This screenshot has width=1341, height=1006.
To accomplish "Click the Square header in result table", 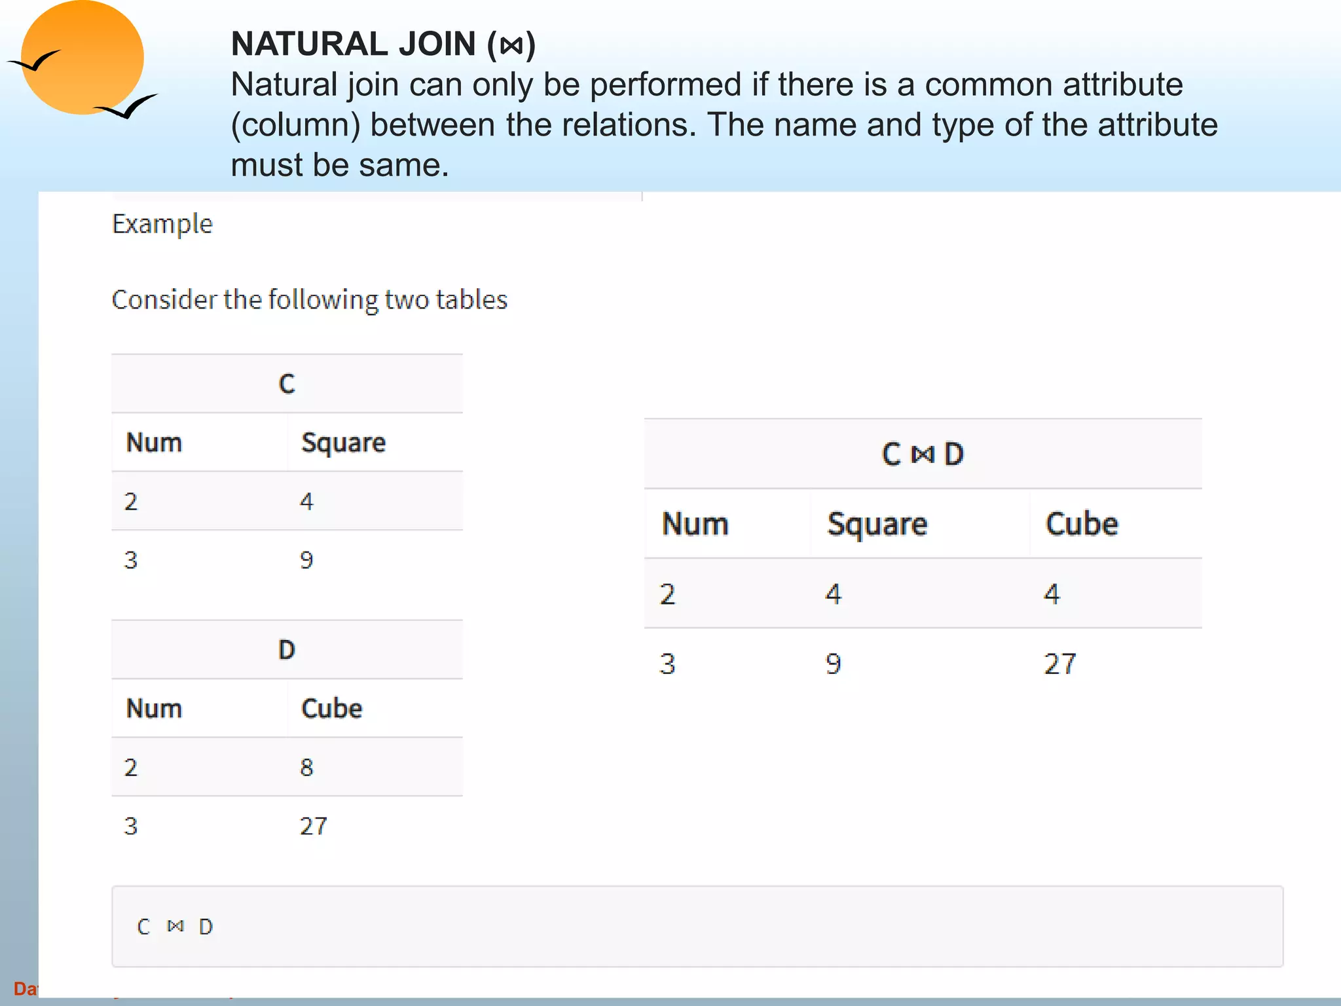I will [877, 525].
